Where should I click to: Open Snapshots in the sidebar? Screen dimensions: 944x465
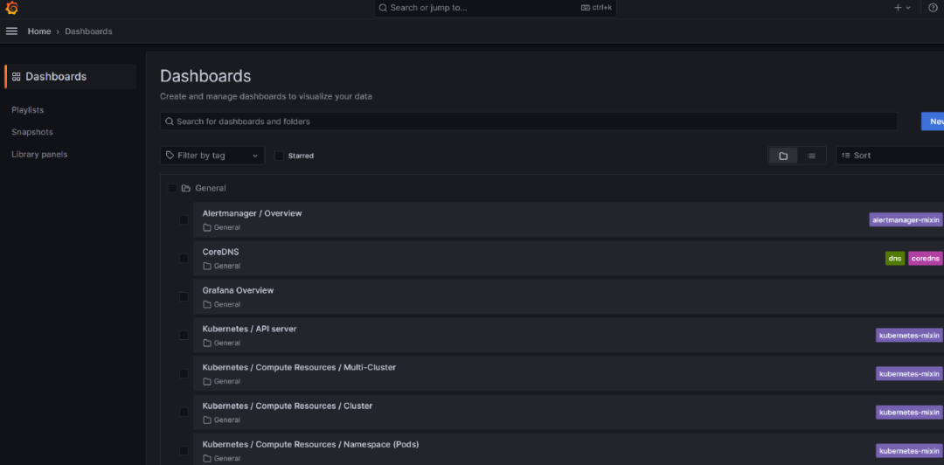(32, 132)
